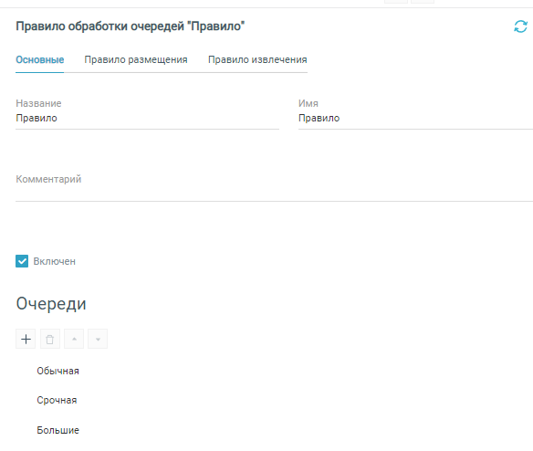Toggle the Включен checkbox
The image size is (533, 451).
pos(22,261)
